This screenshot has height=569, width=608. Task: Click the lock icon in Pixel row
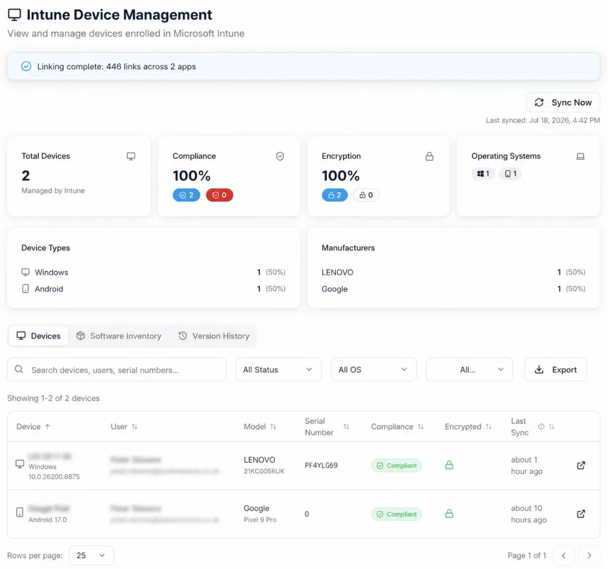[449, 513]
